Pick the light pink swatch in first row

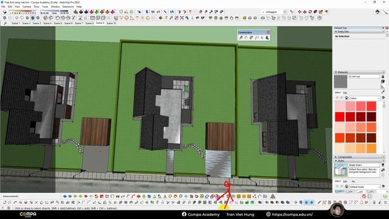pyautogui.click(x=340, y=106)
